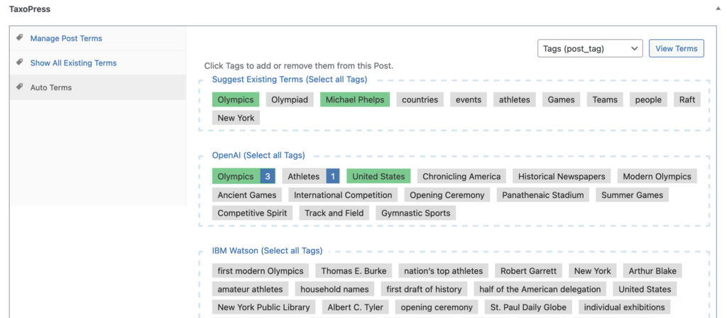The image size is (727, 318).
Task: Select the Competitive Spirit tag
Action: [253, 213]
